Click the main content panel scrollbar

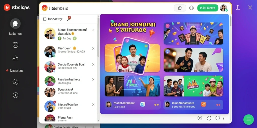pos(230,21)
